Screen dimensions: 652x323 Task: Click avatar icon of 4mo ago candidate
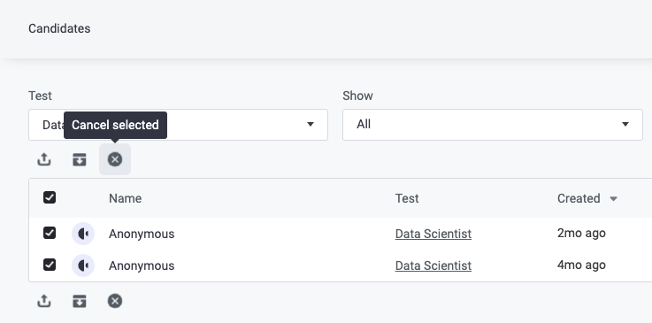click(x=83, y=265)
